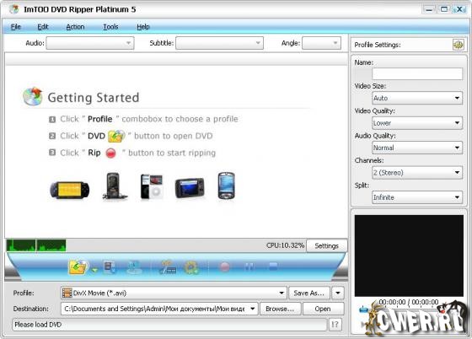
Task: Click the red Rip icon in Getting Started
Action: (110, 153)
